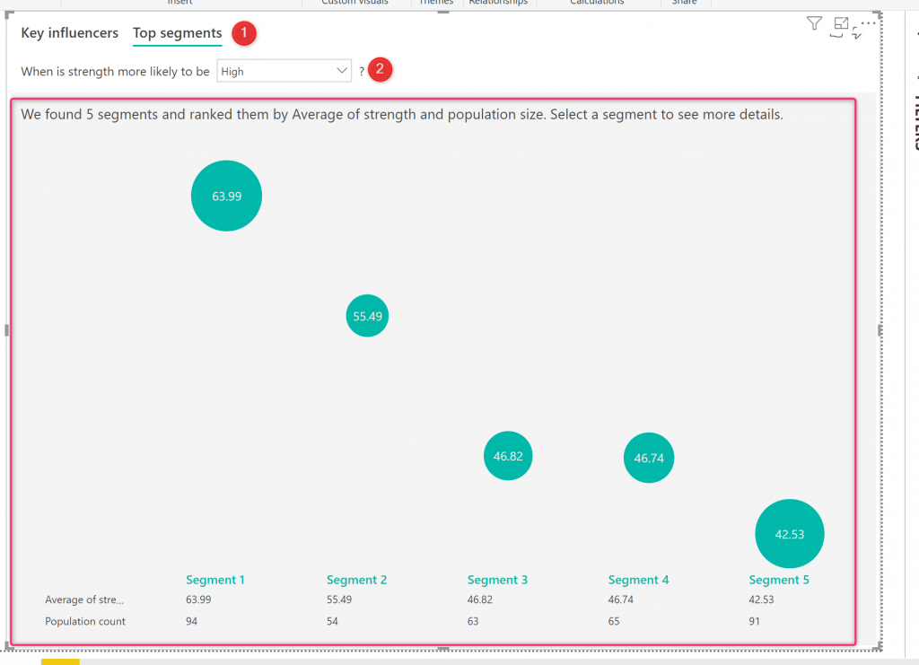Open the Segment 5 label link

tap(779, 580)
